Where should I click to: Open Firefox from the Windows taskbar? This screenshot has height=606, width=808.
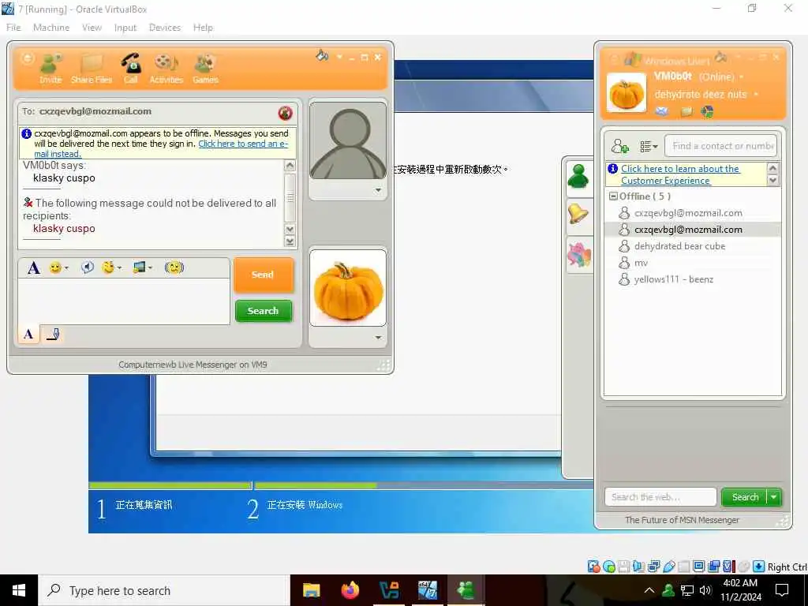tap(350, 590)
